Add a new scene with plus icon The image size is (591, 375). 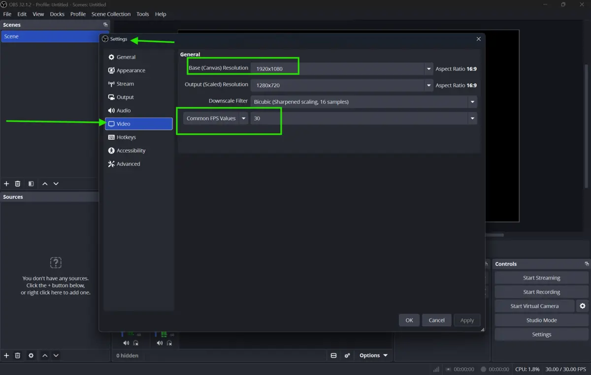(x=6, y=184)
